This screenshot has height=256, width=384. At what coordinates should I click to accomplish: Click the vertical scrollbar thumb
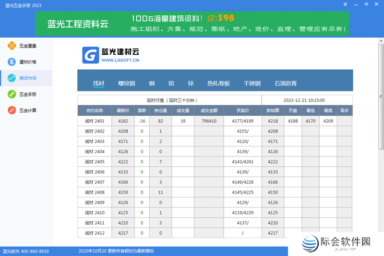(381, 97)
